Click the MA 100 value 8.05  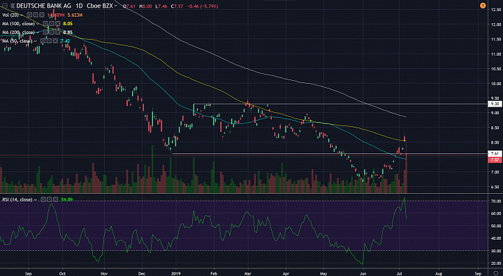(68, 24)
